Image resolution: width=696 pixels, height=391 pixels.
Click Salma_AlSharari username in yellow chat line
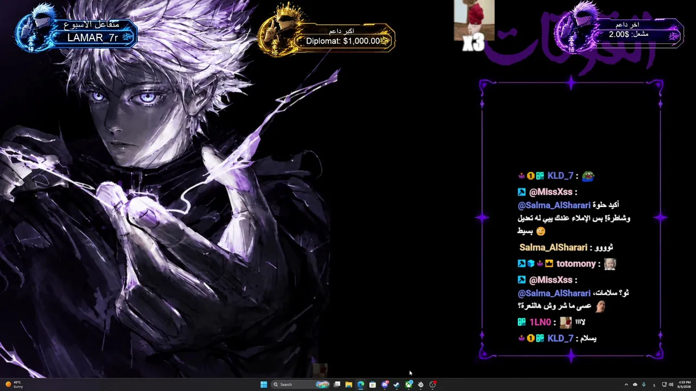[x=553, y=248]
